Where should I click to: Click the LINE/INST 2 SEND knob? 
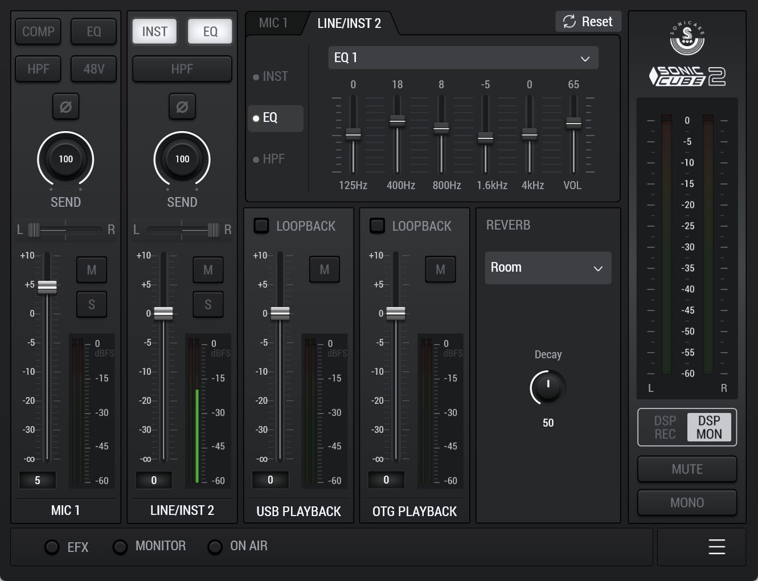182,159
